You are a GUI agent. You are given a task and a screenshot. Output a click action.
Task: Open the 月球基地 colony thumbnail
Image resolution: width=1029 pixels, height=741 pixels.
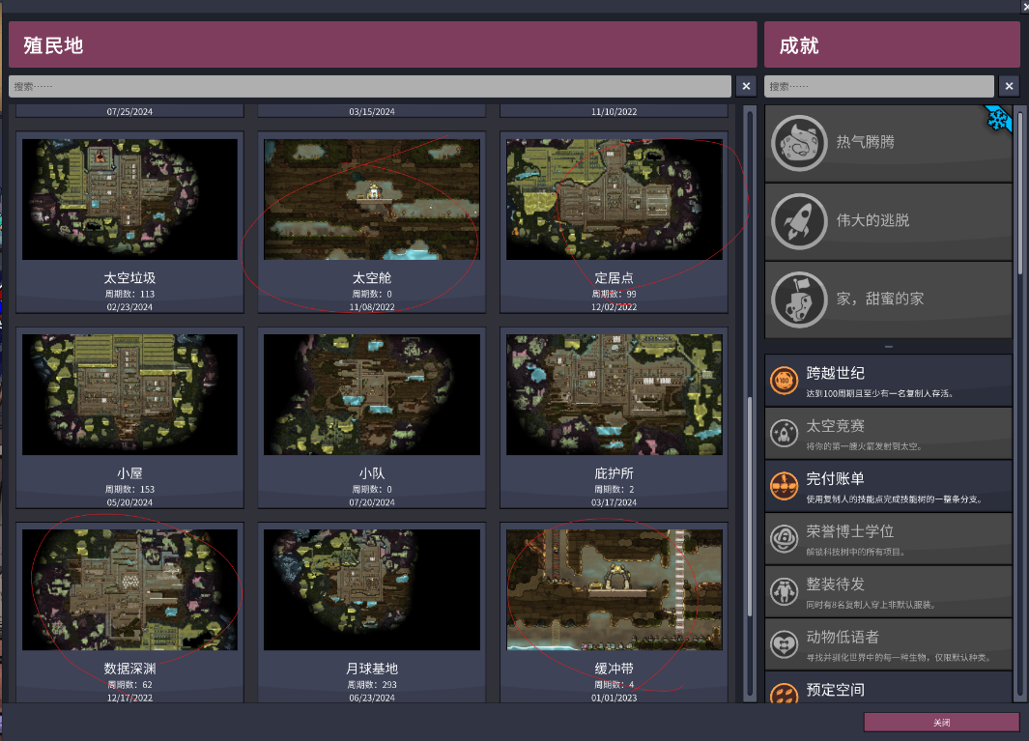tap(372, 590)
